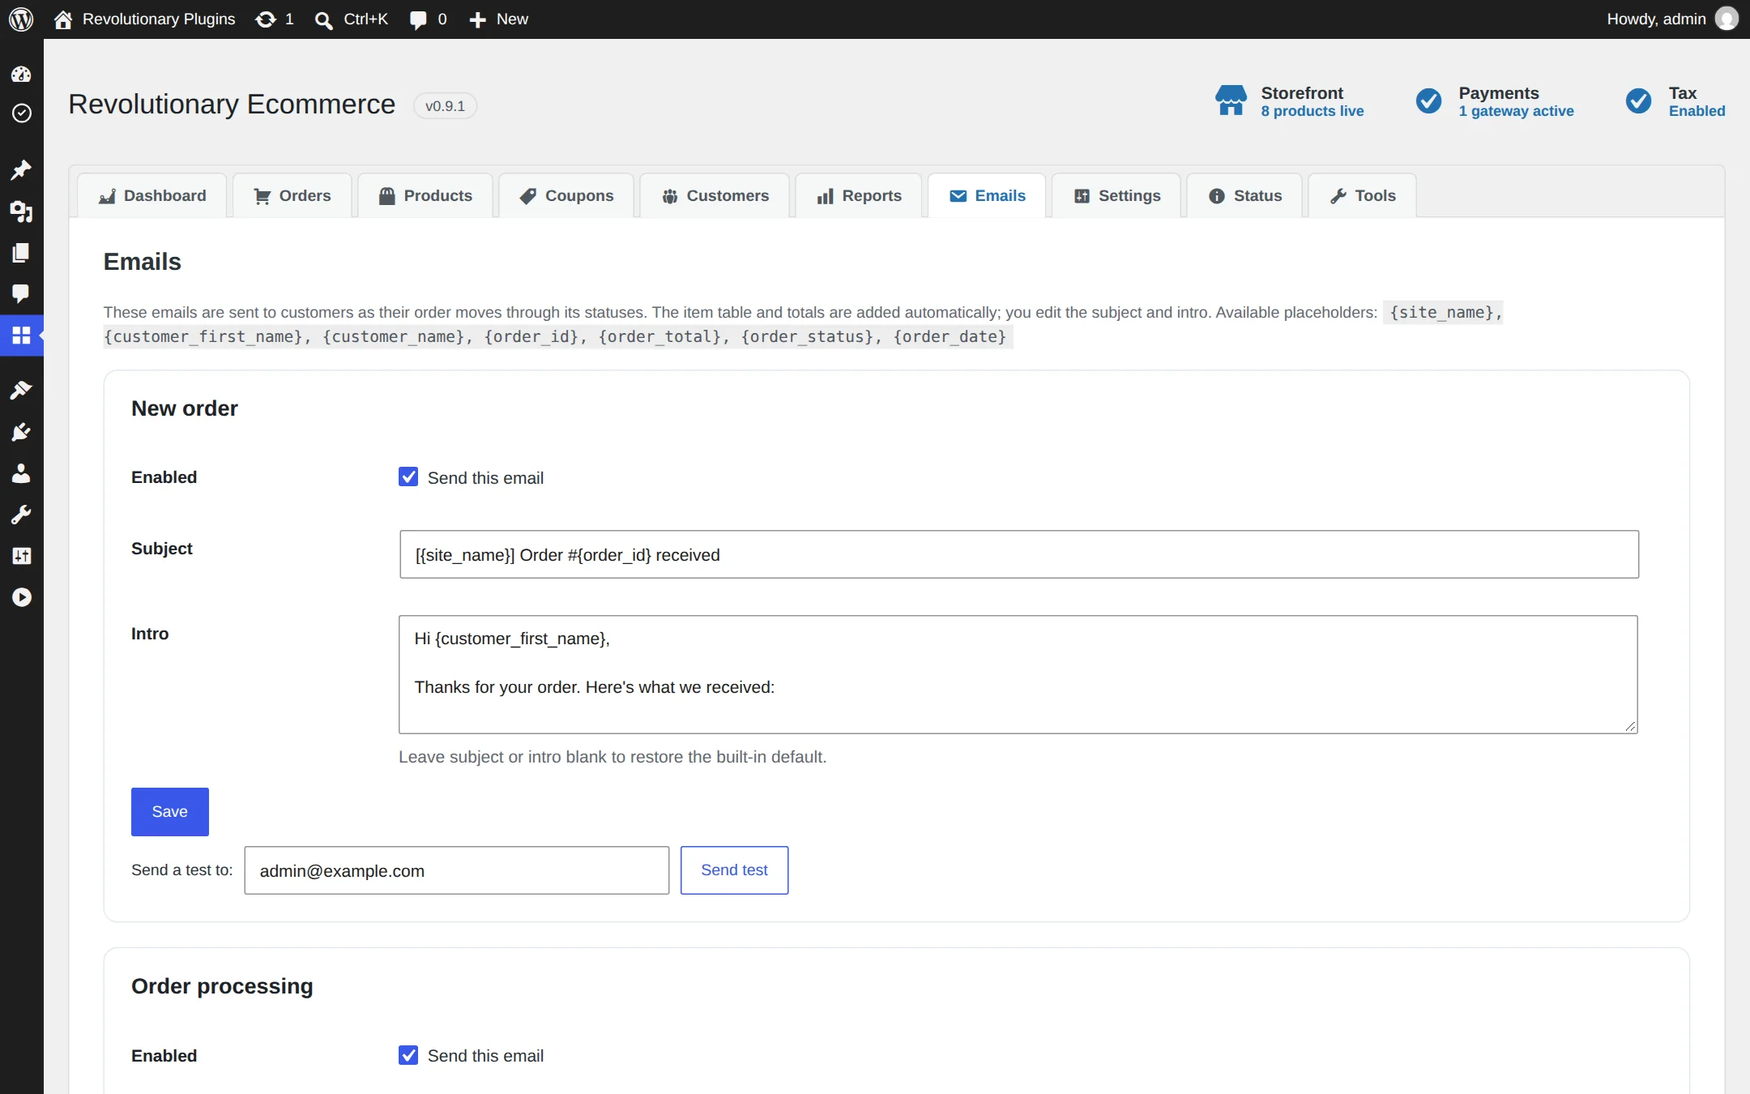This screenshot has height=1094, width=1750.
Task: Click the Storefront shop icon
Action: click(x=1231, y=100)
